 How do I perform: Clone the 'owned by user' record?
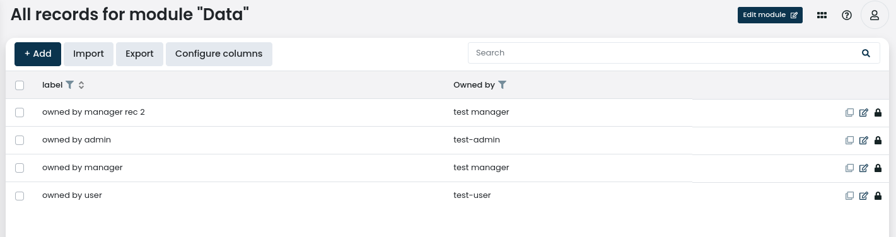[849, 196]
